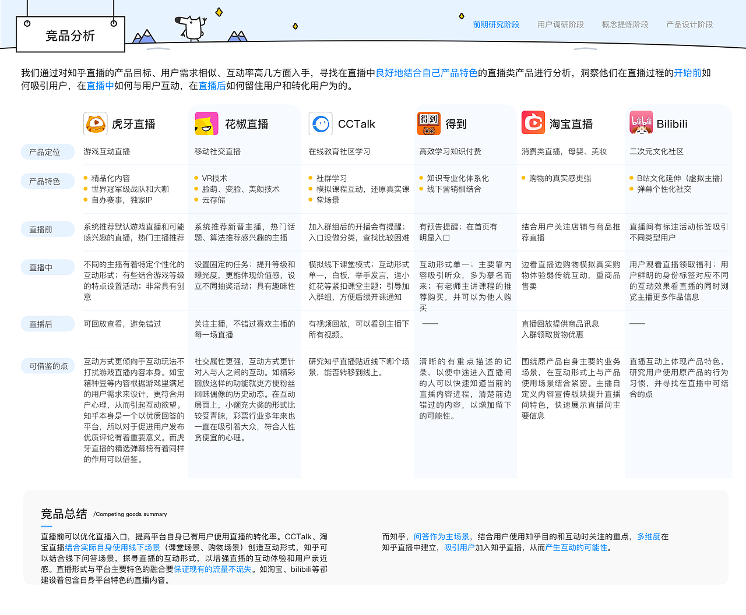
Task: Click the 自办赛事，独家IP bullet item
Action: pos(122,200)
